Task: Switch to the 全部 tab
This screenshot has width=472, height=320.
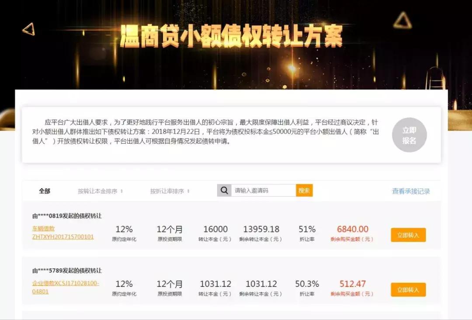Action: [45, 191]
